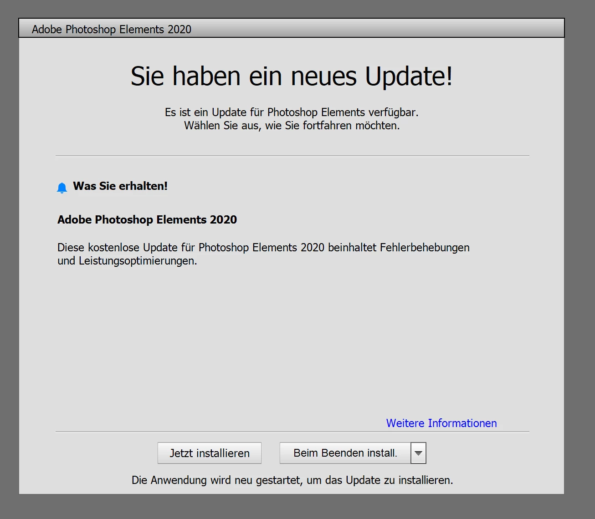
Task: Expand the install options dropdown arrow
Action: coord(418,453)
